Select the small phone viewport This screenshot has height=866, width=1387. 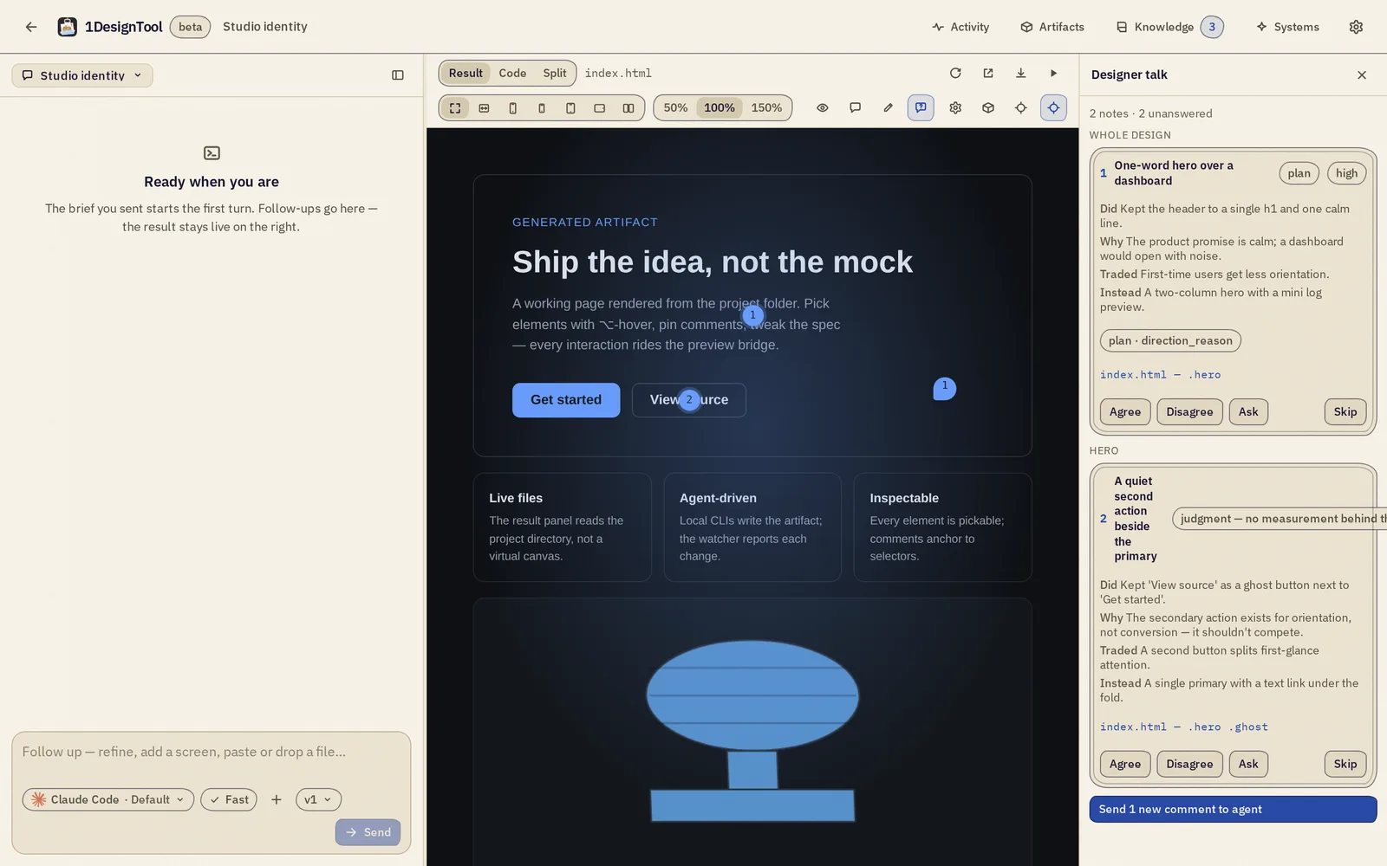click(x=542, y=107)
